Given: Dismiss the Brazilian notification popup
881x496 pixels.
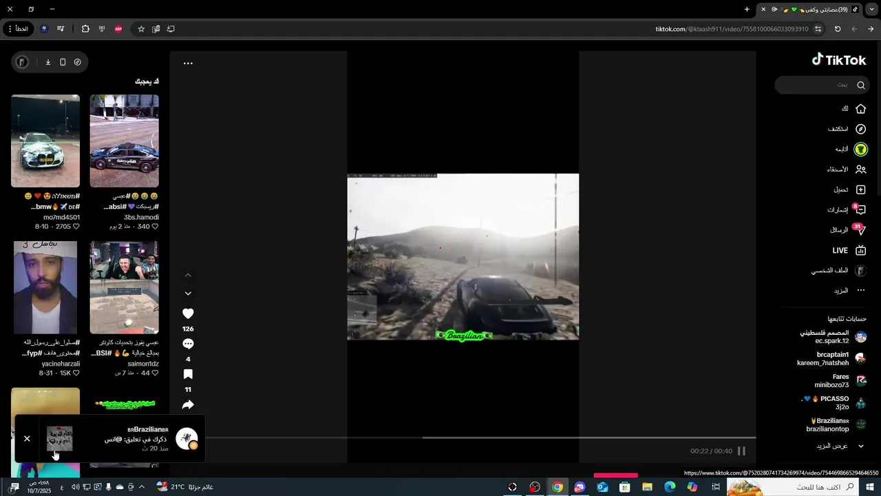Looking at the screenshot, I should pyautogui.click(x=27, y=439).
